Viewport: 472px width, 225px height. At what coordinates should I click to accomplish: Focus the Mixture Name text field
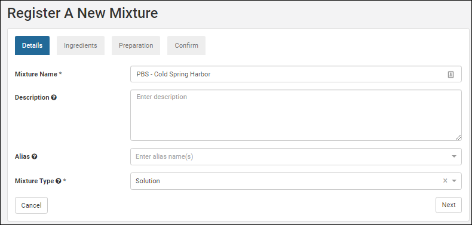click(x=296, y=74)
